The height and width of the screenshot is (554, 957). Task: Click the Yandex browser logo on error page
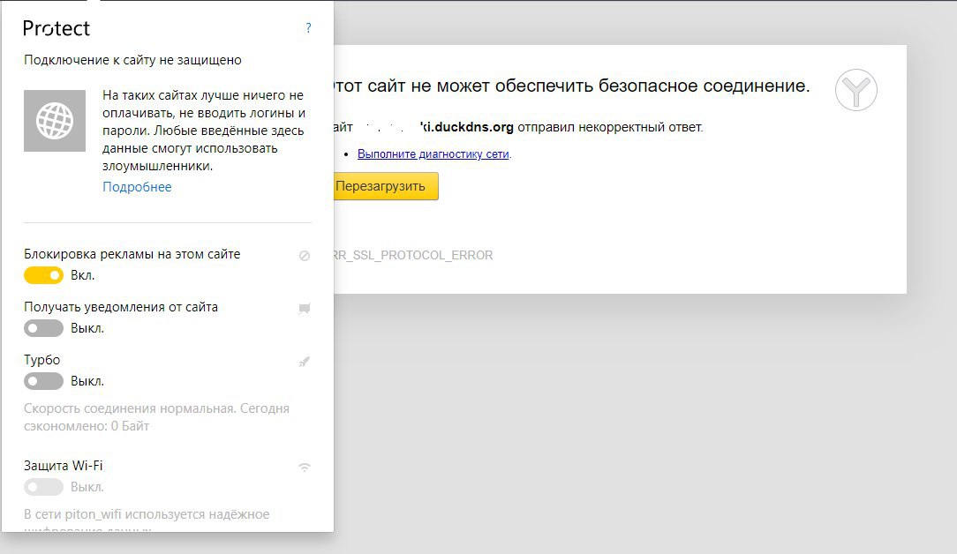pos(855,90)
